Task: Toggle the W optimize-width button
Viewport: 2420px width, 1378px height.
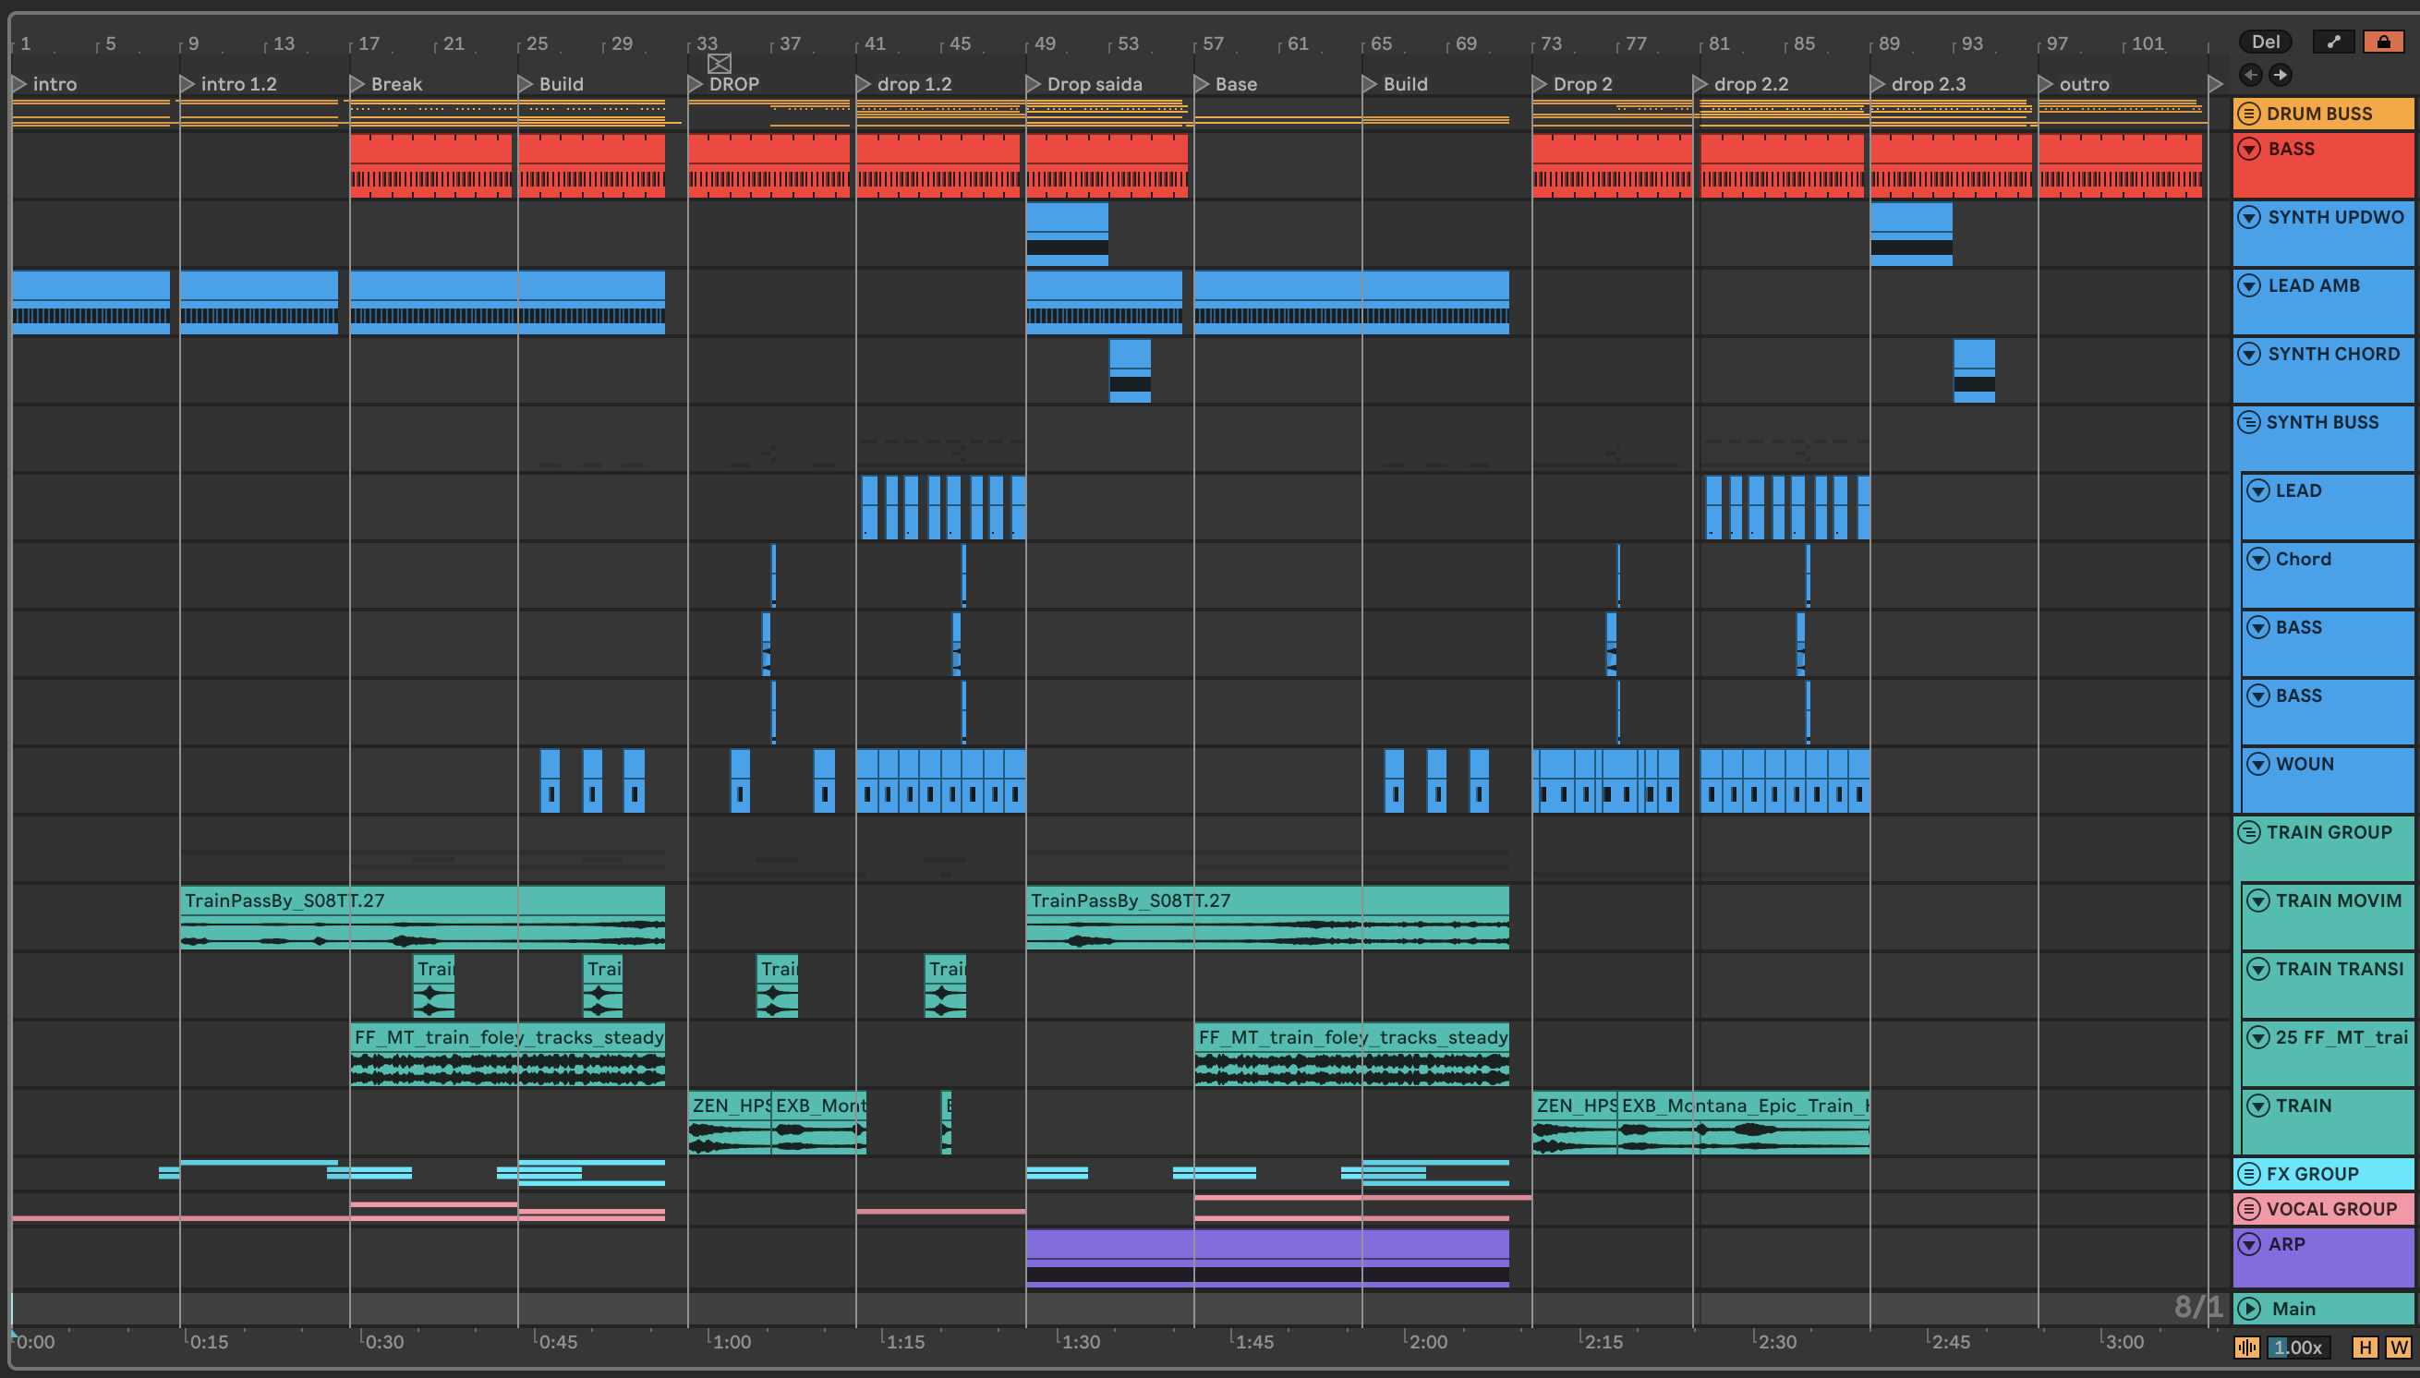Action: coord(2398,1347)
